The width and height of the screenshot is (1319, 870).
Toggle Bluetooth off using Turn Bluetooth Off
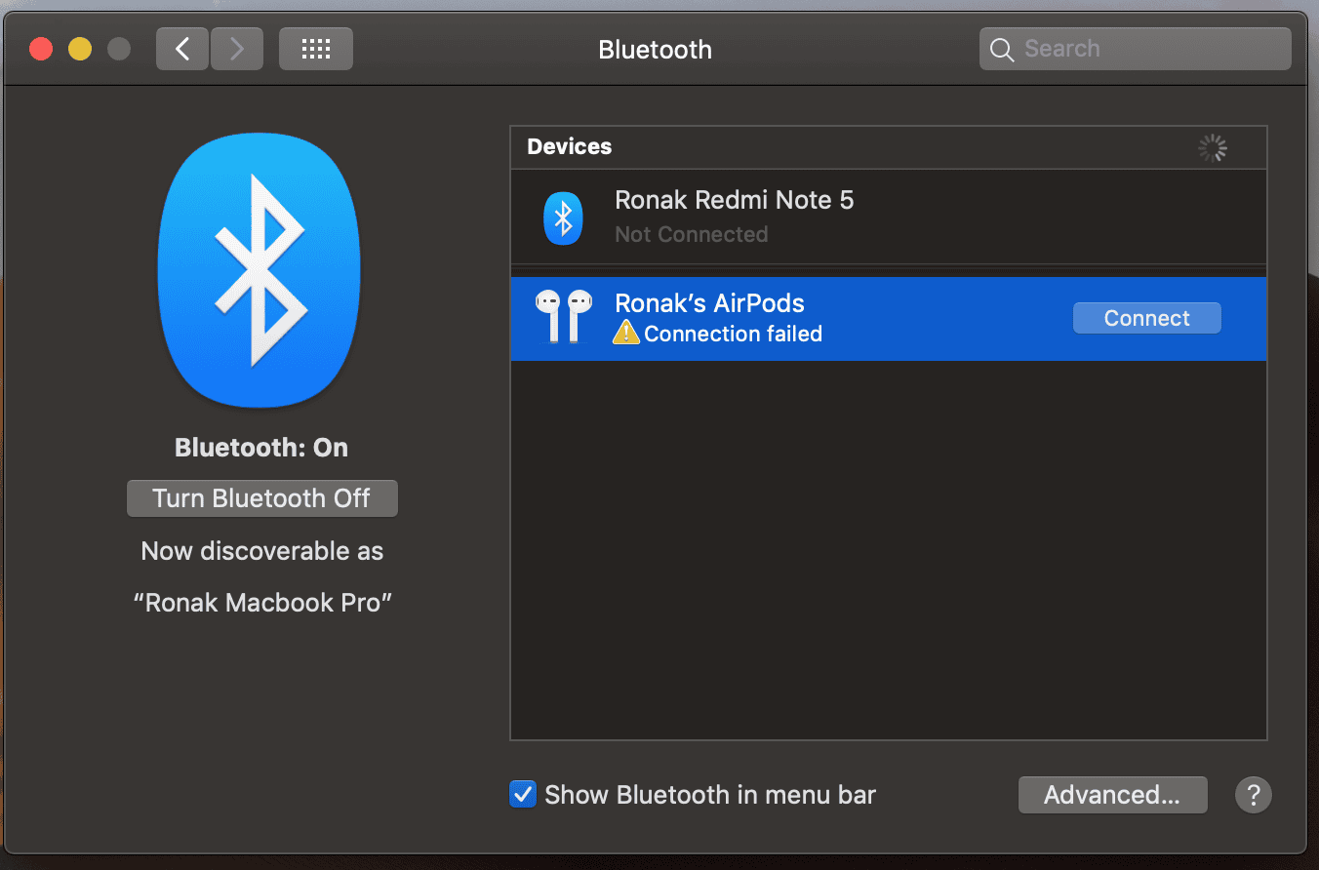[x=261, y=497]
